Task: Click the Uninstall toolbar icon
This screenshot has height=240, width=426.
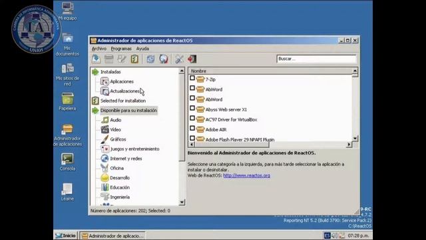Action: point(108,59)
